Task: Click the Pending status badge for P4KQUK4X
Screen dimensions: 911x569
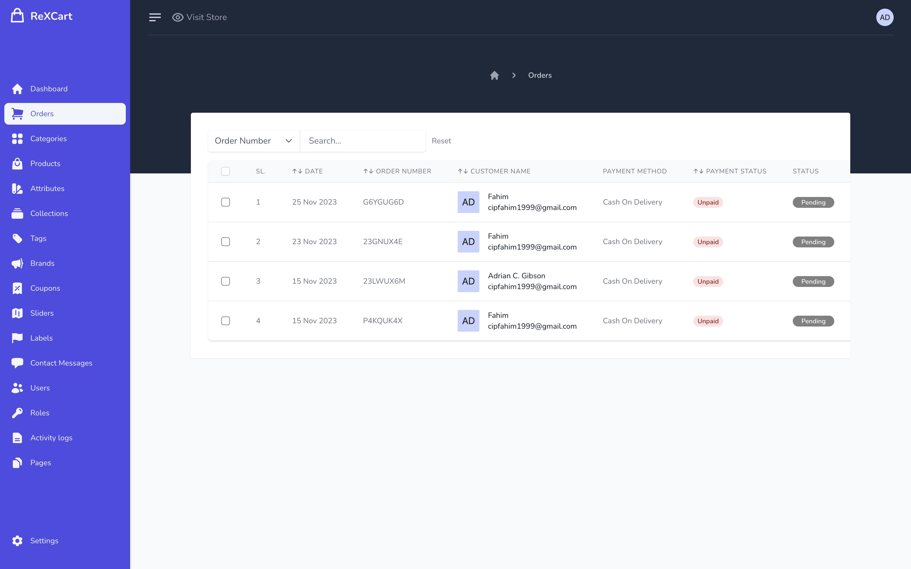Action: 813,321
